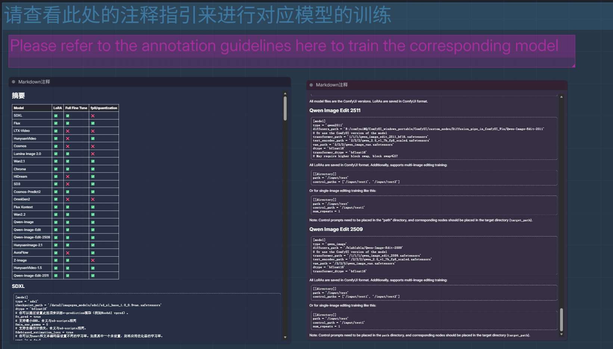The height and width of the screenshot is (349, 613).
Task: Click the green check in HunyuanVideo-1.5's Full Fine Tune cell
Action: pos(68,268)
